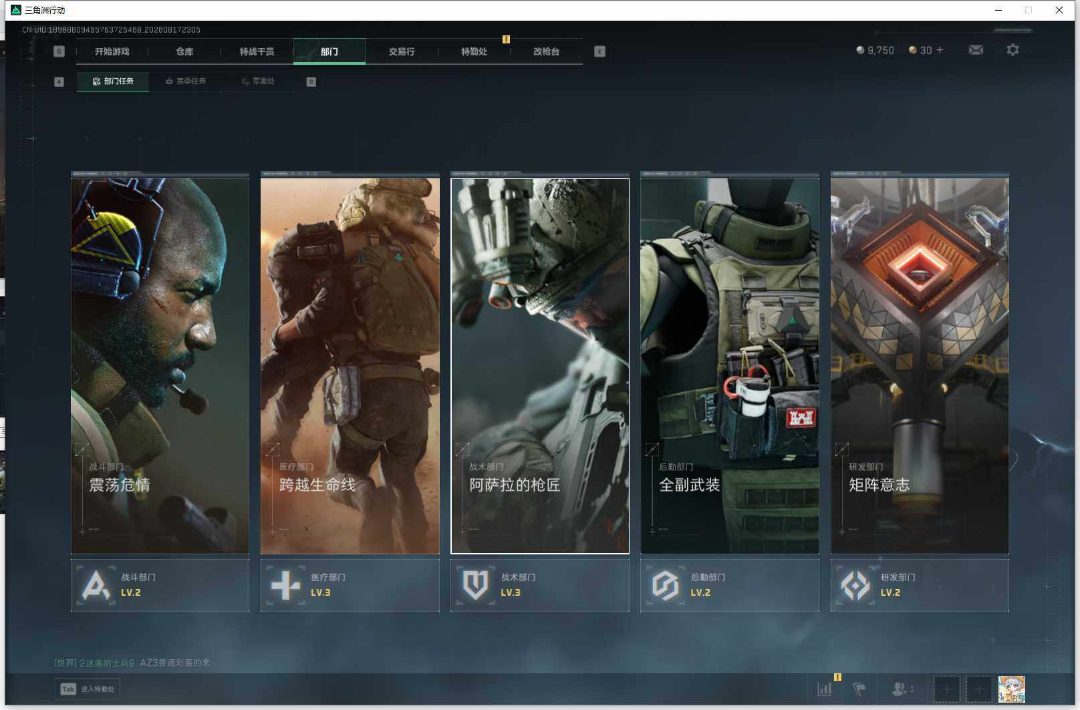Screen dimensions: 1080x710
Task: Select the third sub-tab before the D key
Action: 258,81
